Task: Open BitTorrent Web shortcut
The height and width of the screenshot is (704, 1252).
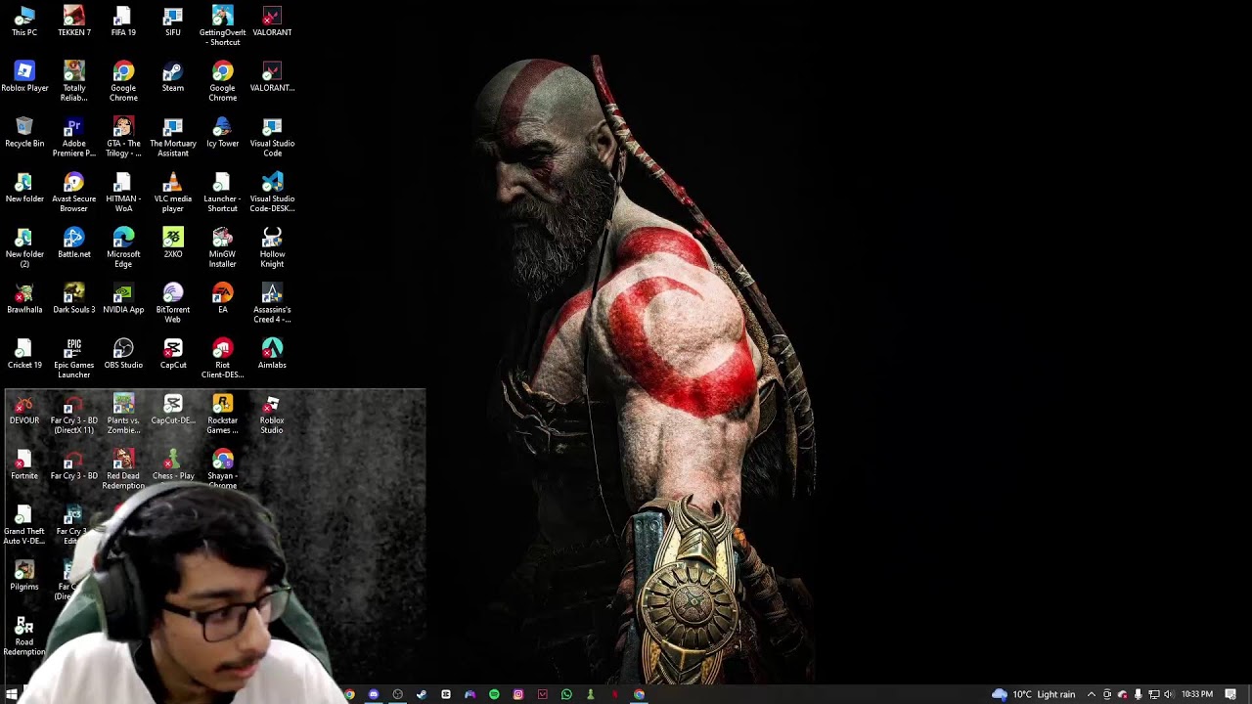Action: pos(173,304)
